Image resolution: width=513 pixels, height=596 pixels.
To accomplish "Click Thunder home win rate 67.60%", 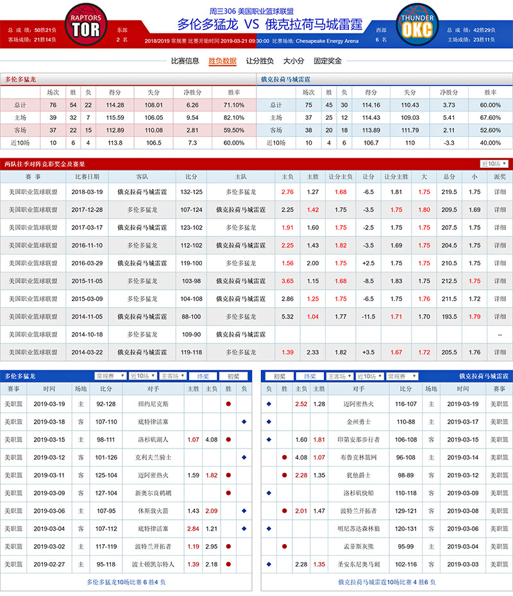I will coord(490,118).
